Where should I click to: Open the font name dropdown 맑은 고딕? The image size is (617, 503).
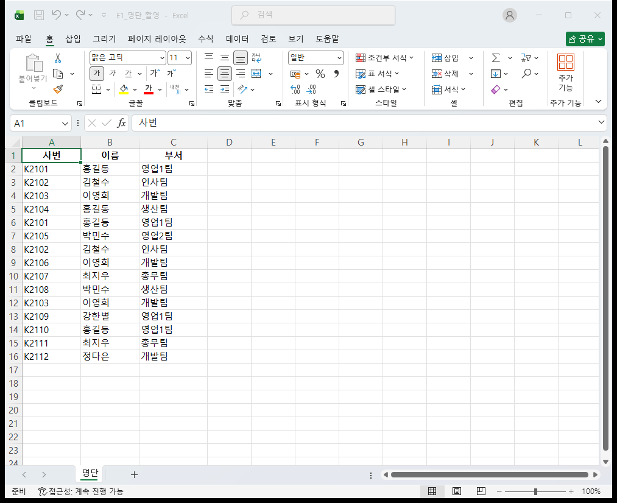click(x=162, y=58)
